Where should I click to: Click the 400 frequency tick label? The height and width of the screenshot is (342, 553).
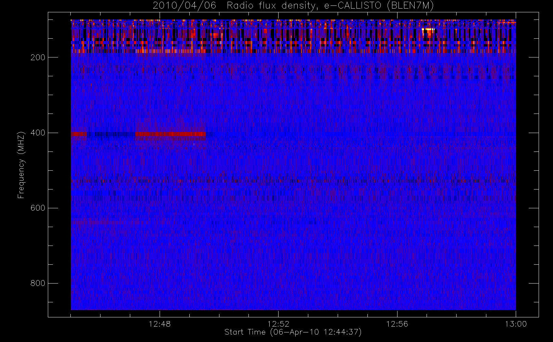[38, 133]
